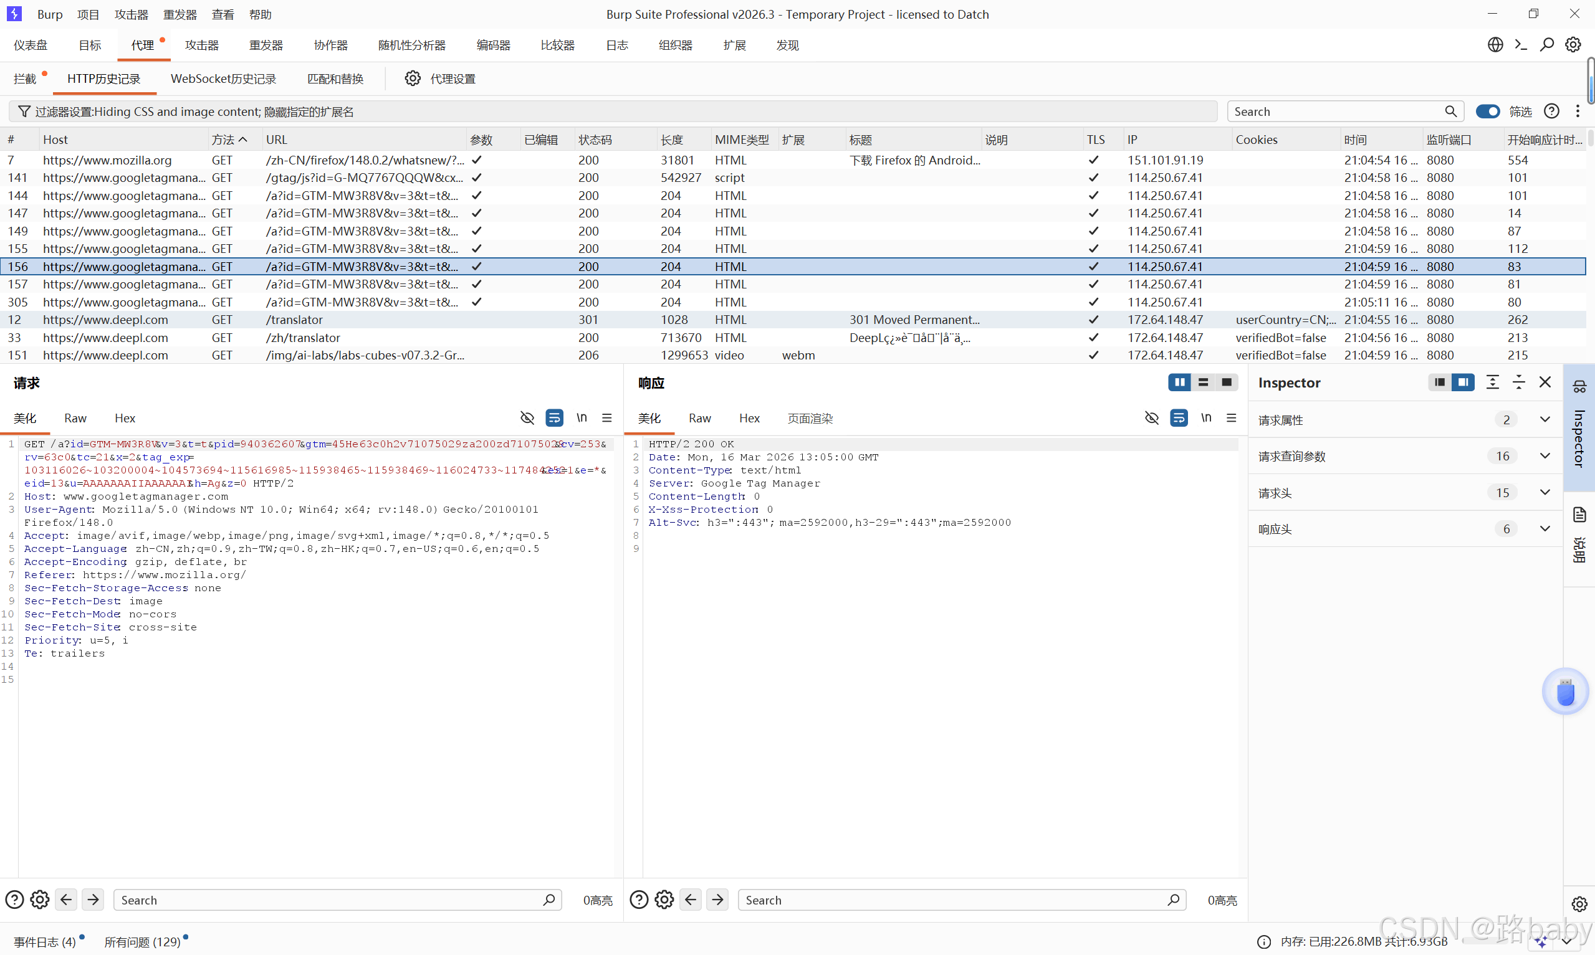Open request search settings gear

pos(40,900)
